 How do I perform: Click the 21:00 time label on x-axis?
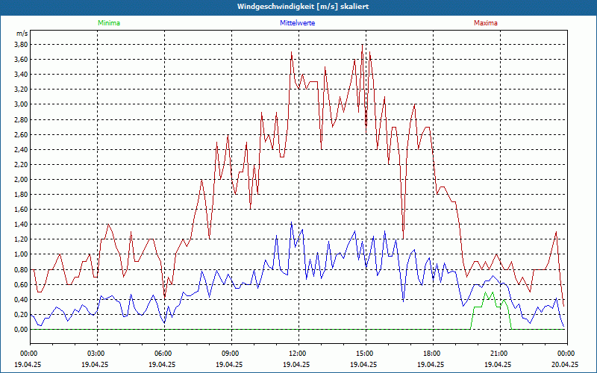(x=500, y=354)
